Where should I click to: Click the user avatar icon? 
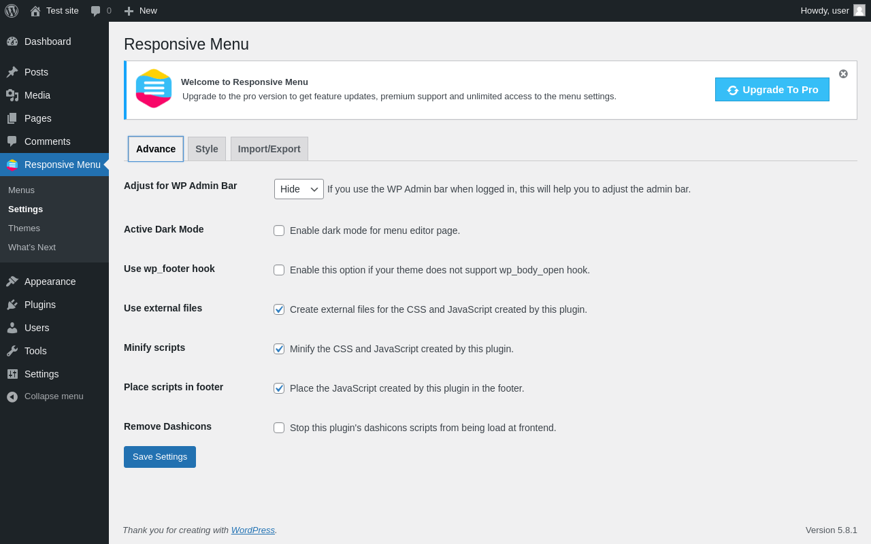(859, 10)
